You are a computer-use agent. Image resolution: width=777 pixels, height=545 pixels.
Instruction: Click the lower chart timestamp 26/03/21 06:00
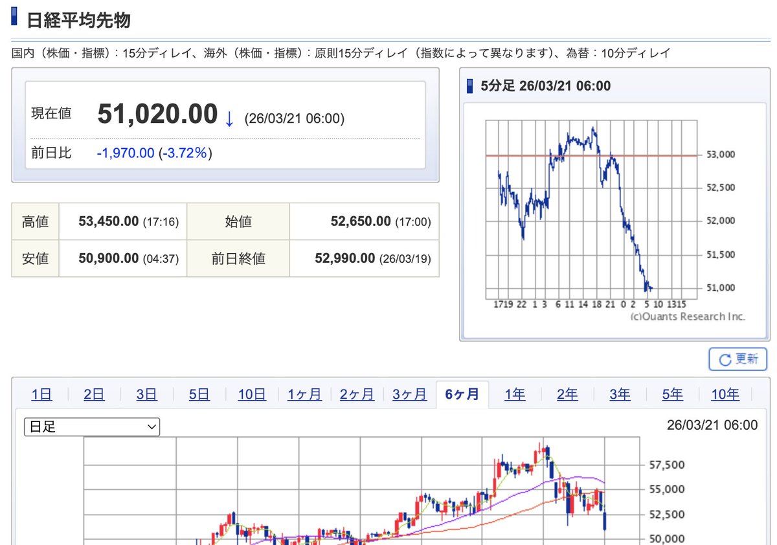coord(712,425)
